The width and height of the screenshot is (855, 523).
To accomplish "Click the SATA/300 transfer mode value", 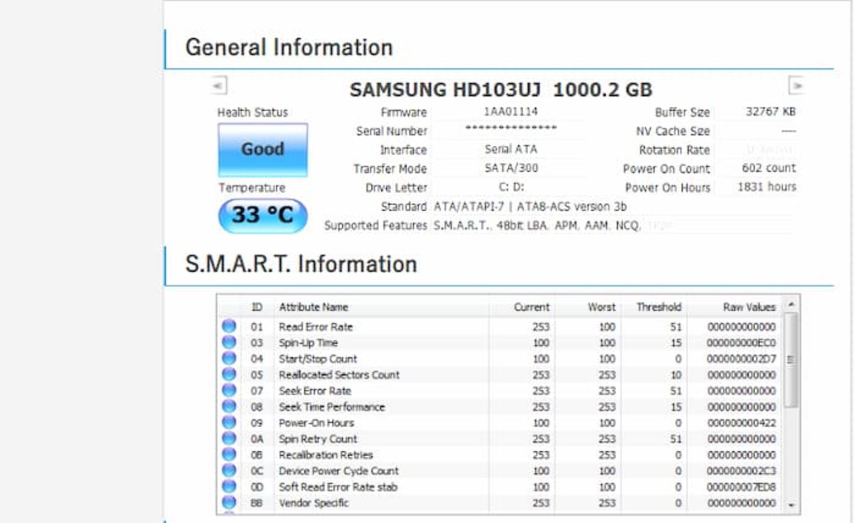I will 511,169.
